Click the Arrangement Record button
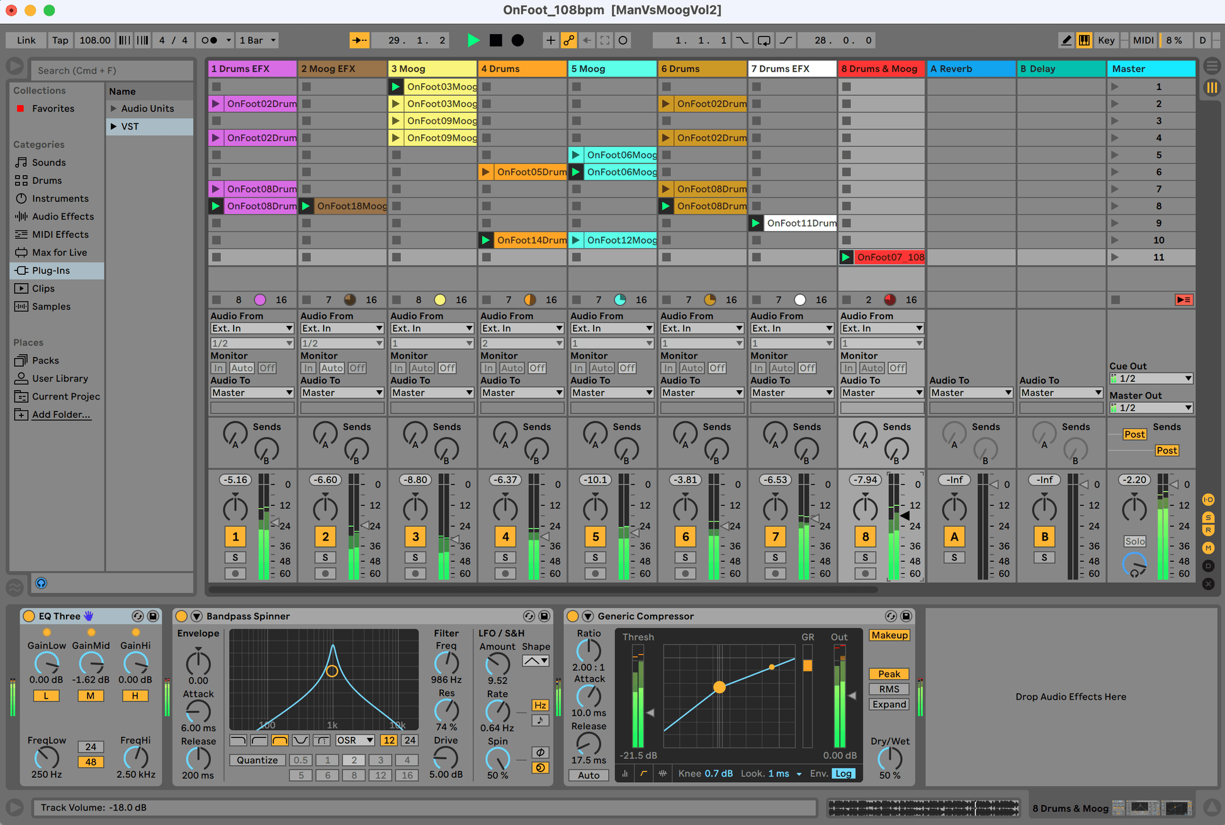 click(517, 40)
